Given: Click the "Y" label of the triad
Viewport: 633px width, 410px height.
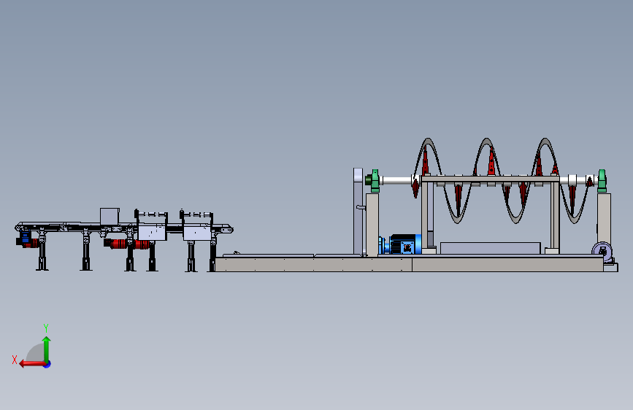Looking at the screenshot, I should [x=46, y=328].
